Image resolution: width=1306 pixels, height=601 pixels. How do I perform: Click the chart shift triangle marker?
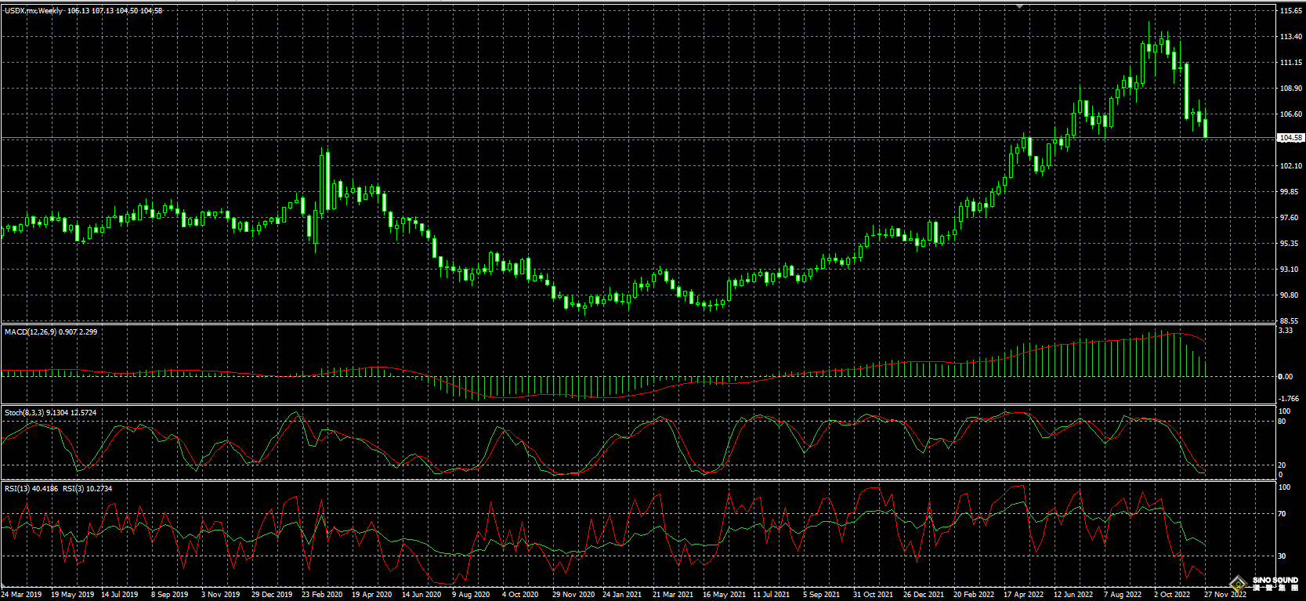1019,6
